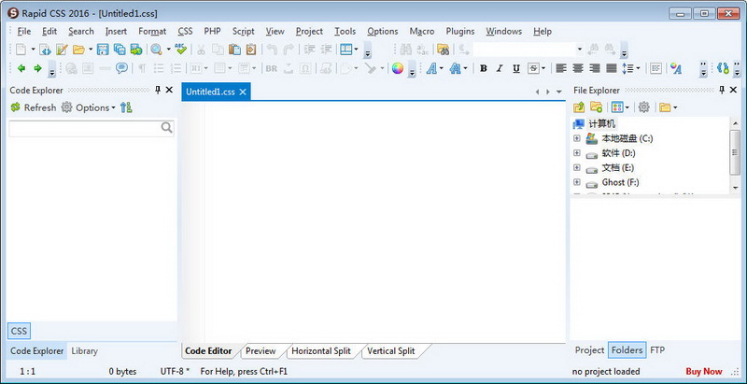Click the Code Explorer search field
Screen dimensions: 747x384
coord(92,128)
